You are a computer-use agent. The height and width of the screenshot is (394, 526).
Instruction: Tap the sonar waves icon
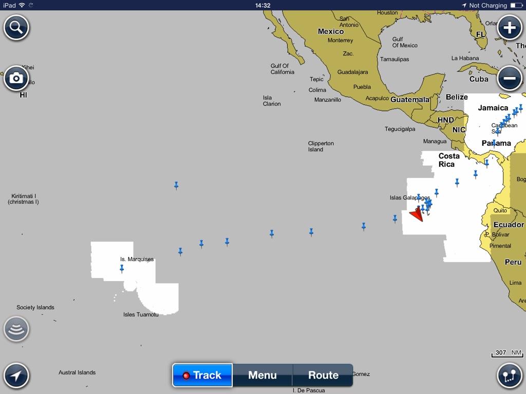16,329
